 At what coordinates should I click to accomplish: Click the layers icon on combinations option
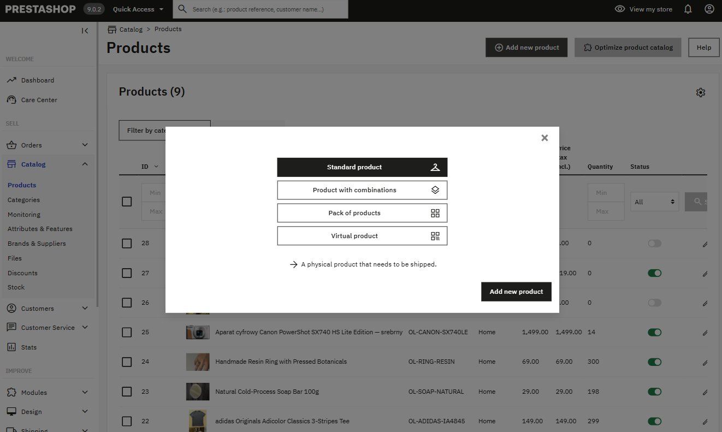(x=435, y=190)
